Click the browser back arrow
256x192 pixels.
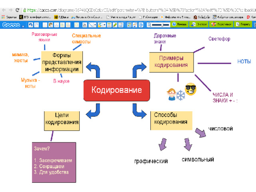click(x=4, y=10)
